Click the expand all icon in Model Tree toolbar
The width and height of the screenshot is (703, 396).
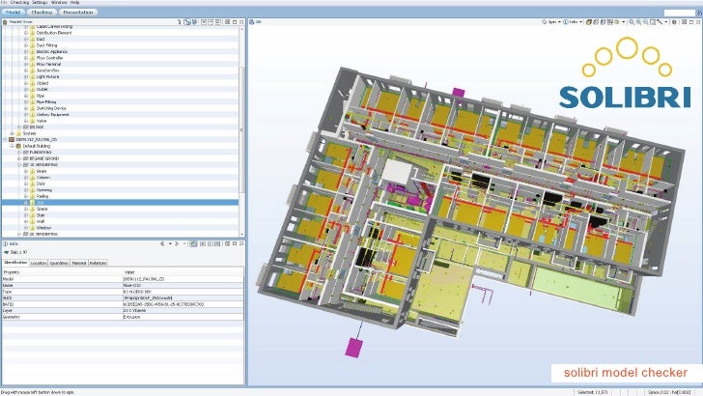point(204,21)
